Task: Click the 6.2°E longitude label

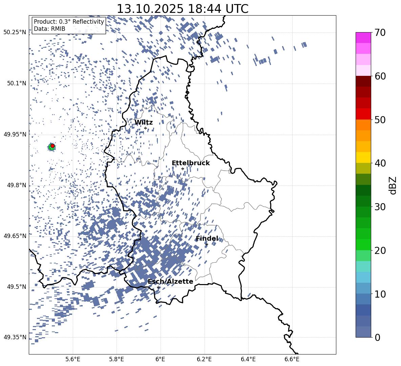Action: pos(204,359)
